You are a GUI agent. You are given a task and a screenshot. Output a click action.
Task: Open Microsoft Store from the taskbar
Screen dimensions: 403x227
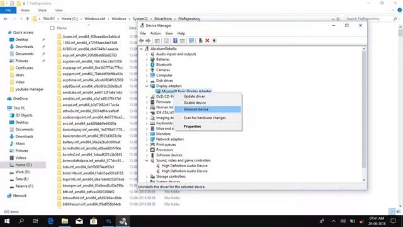pos(94,221)
